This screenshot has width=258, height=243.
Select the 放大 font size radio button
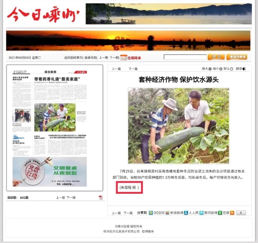[210, 69]
